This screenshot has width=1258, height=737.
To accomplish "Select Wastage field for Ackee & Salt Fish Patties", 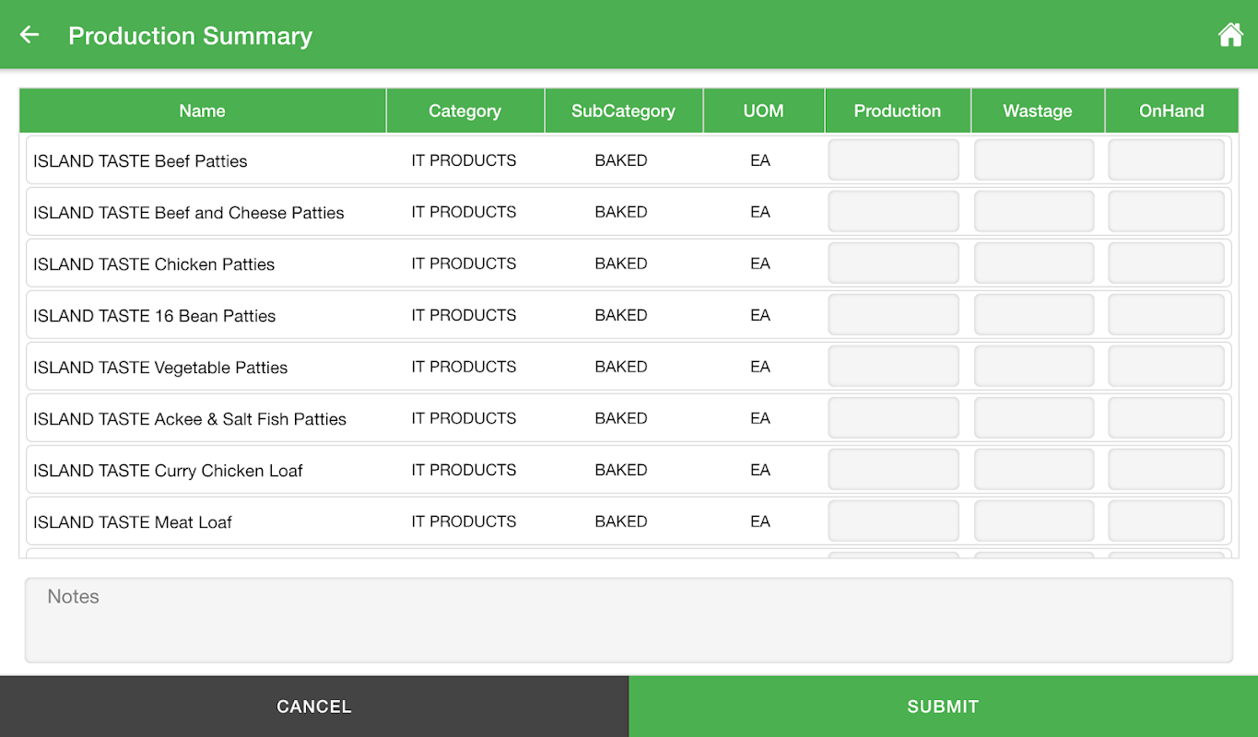I will click(x=1034, y=418).
